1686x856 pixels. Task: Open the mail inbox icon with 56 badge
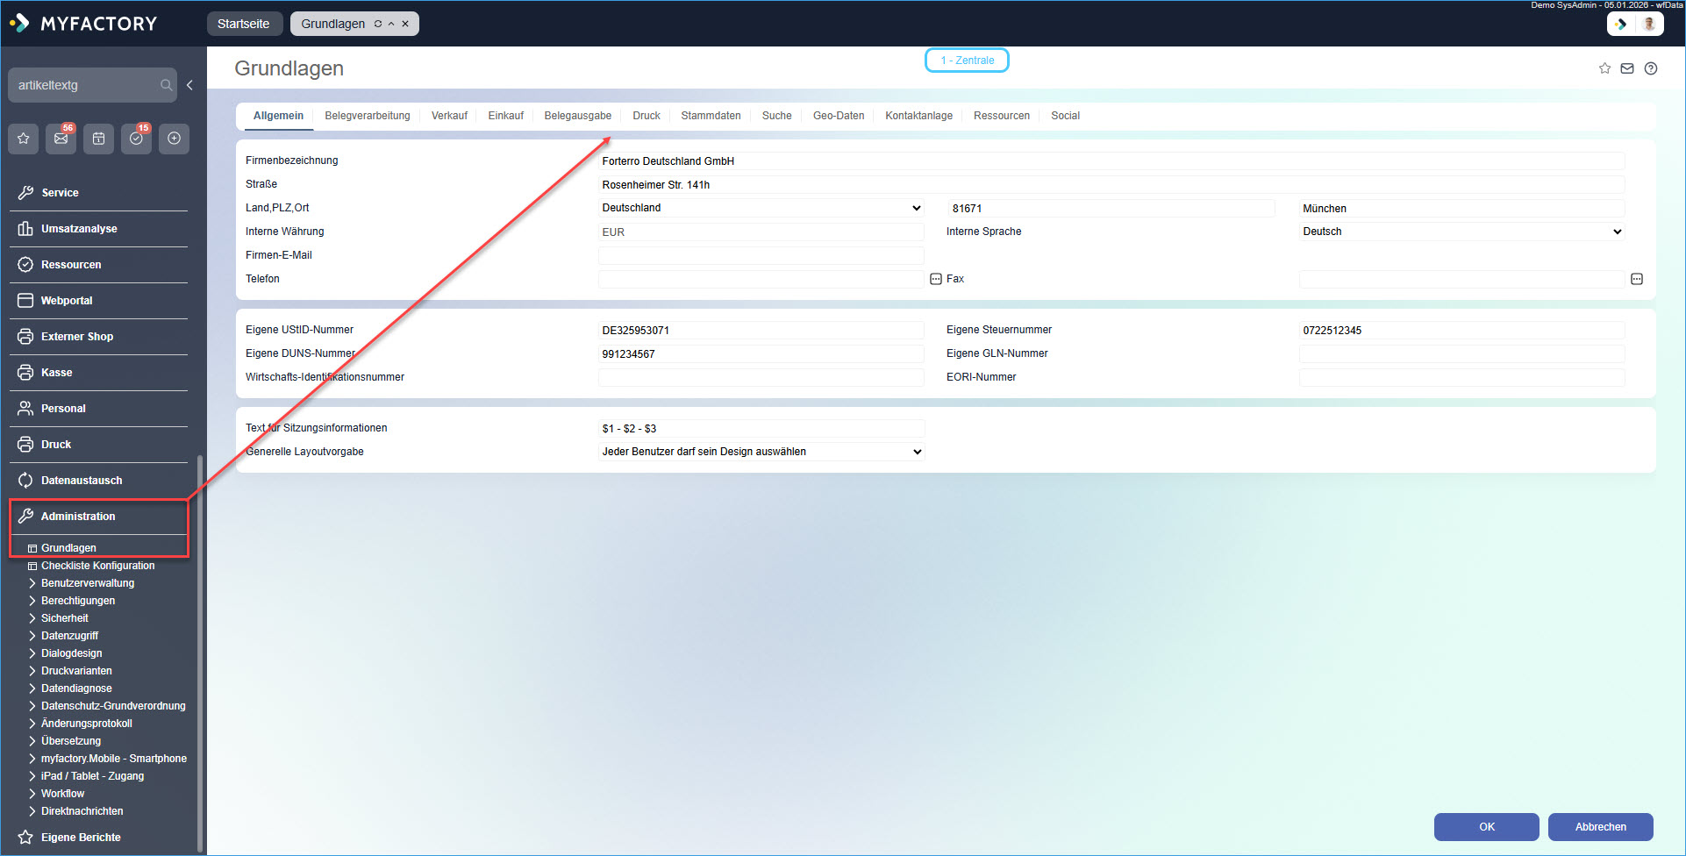click(61, 139)
